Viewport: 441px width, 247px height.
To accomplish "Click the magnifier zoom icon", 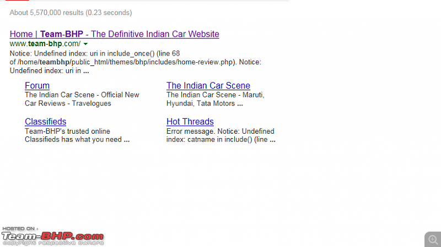I will [433, 240].
